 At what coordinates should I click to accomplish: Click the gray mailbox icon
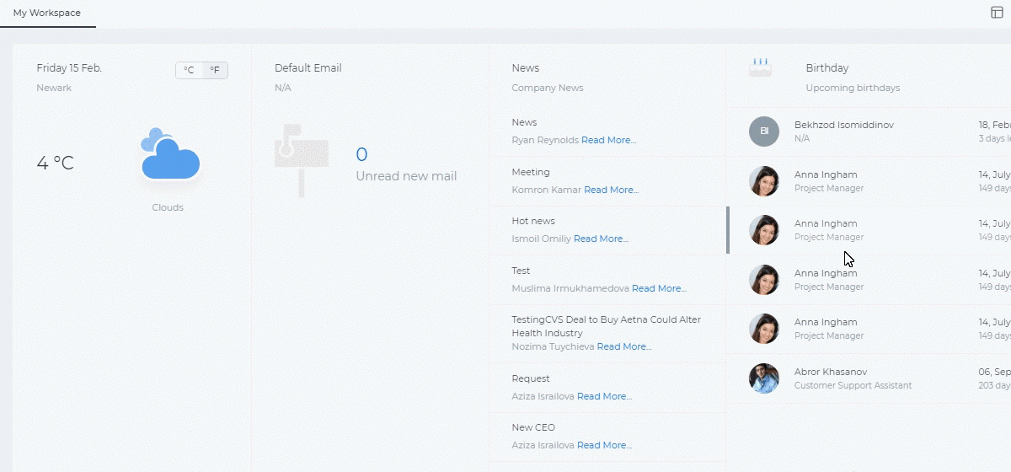tap(301, 160)
